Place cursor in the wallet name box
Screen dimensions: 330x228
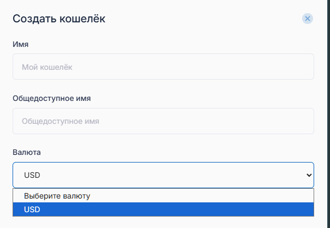[163, 67]
